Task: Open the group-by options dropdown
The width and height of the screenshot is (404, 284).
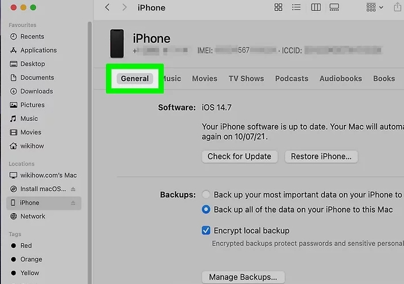Action: 375,7
